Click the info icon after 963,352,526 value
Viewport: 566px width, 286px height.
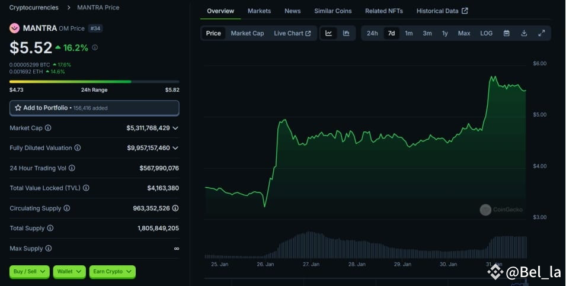(175, 208)
